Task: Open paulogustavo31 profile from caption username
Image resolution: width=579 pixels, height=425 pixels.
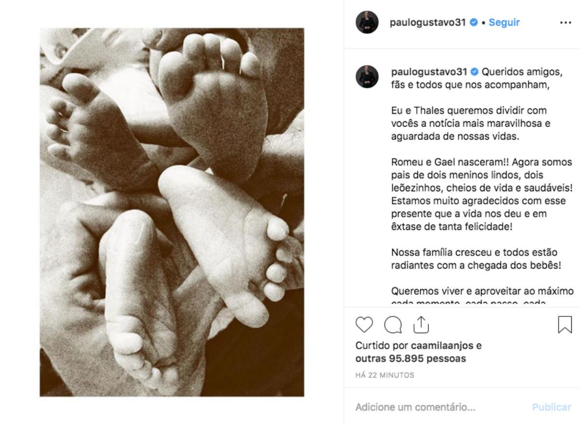Action: tap(428, 72)
